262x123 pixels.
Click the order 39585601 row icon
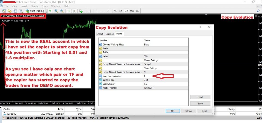[x=4, y=114]
